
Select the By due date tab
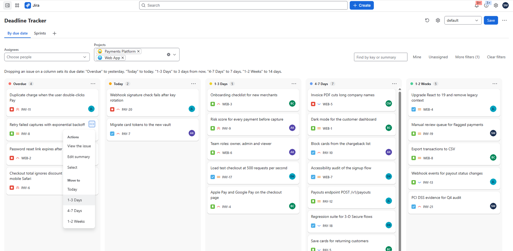point(18,33)
